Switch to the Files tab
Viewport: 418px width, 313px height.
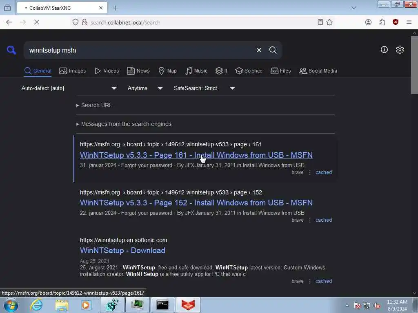click(x=280, y=71)
